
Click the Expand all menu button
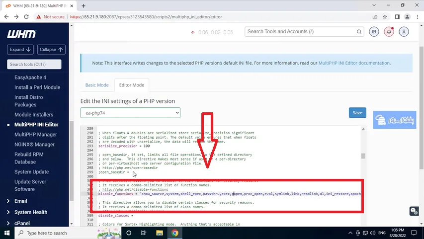20,50
